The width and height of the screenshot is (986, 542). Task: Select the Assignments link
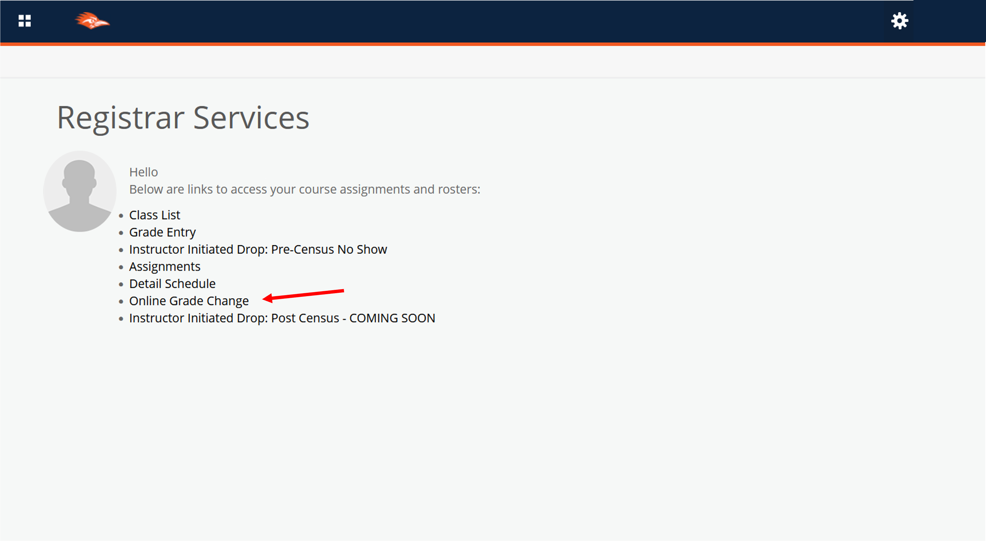pyautogui.click(x=165, y=267)
